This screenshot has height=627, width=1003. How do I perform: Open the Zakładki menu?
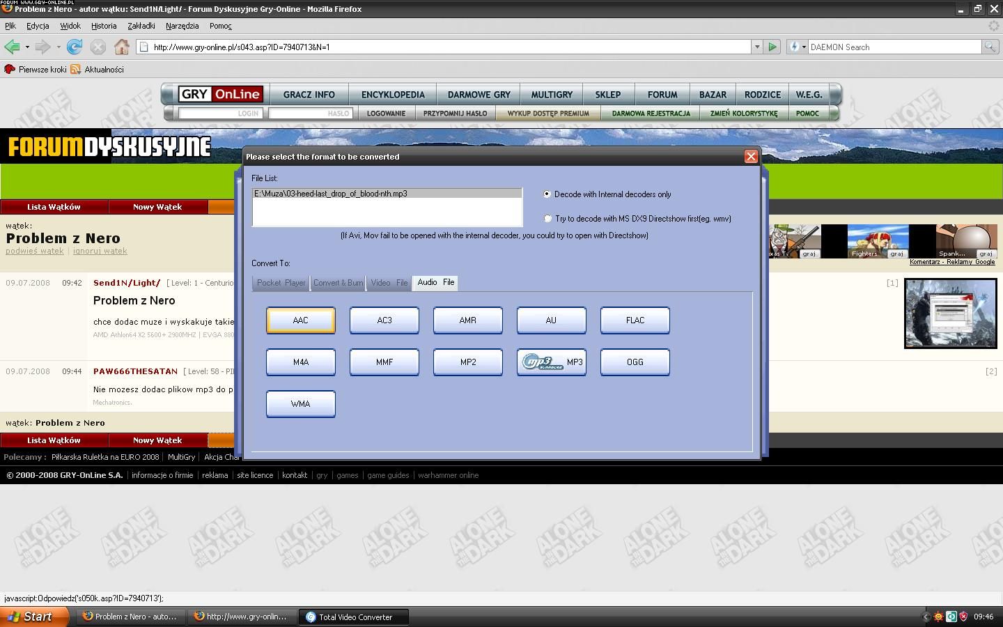click(x=141, y=26)
